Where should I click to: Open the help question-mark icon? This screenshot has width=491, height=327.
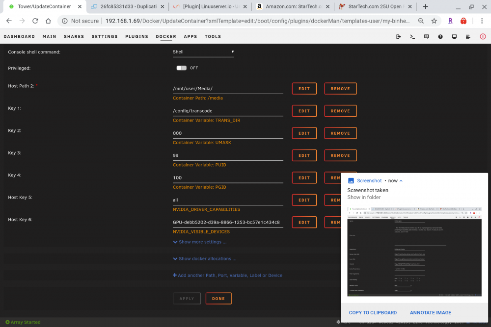click(440, 37)
